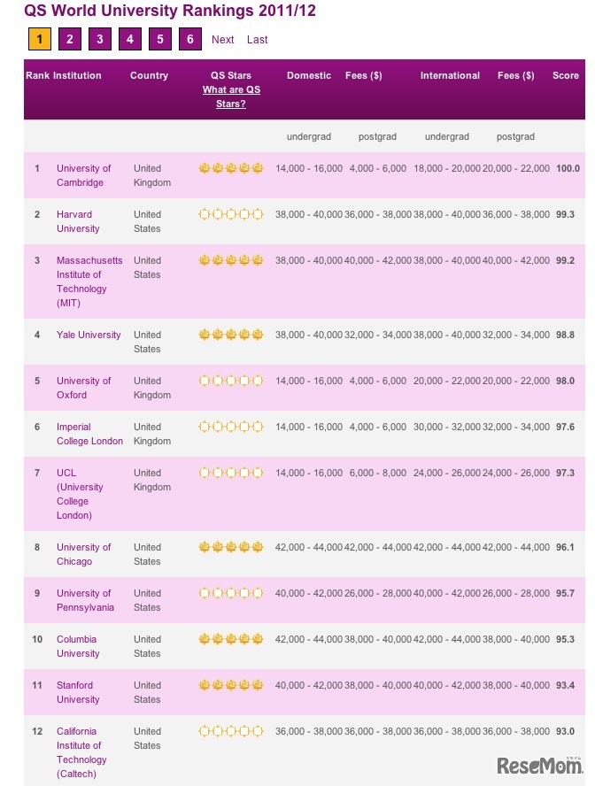The width and height of the screenshot is (595, 786).
Task: Click the gold stars next to MIT
Action: 229,259
